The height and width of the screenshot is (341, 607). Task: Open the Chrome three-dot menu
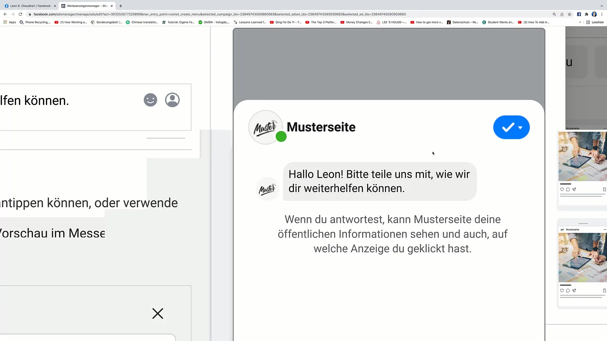602,14
